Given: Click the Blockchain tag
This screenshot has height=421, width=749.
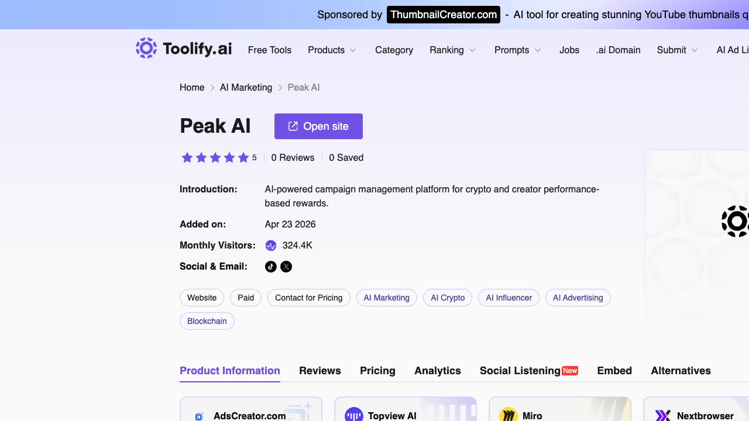Looking at the screenshot, I should (x=207, y=321).
